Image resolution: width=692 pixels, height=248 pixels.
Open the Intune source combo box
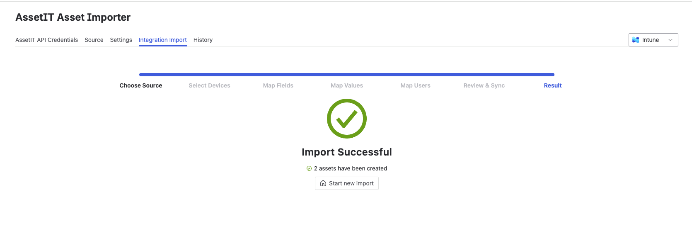pyautogui.click(x=653, y=40)
